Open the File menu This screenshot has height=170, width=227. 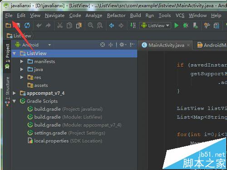(9, 15)
